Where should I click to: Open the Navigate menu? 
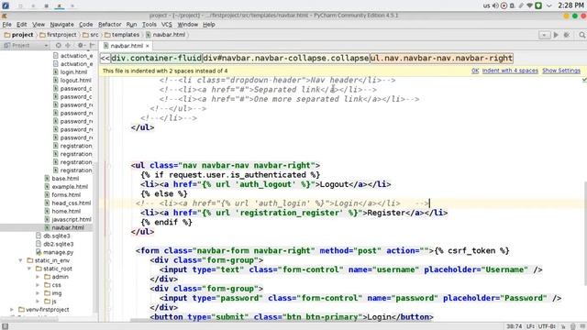pos(61,25)
